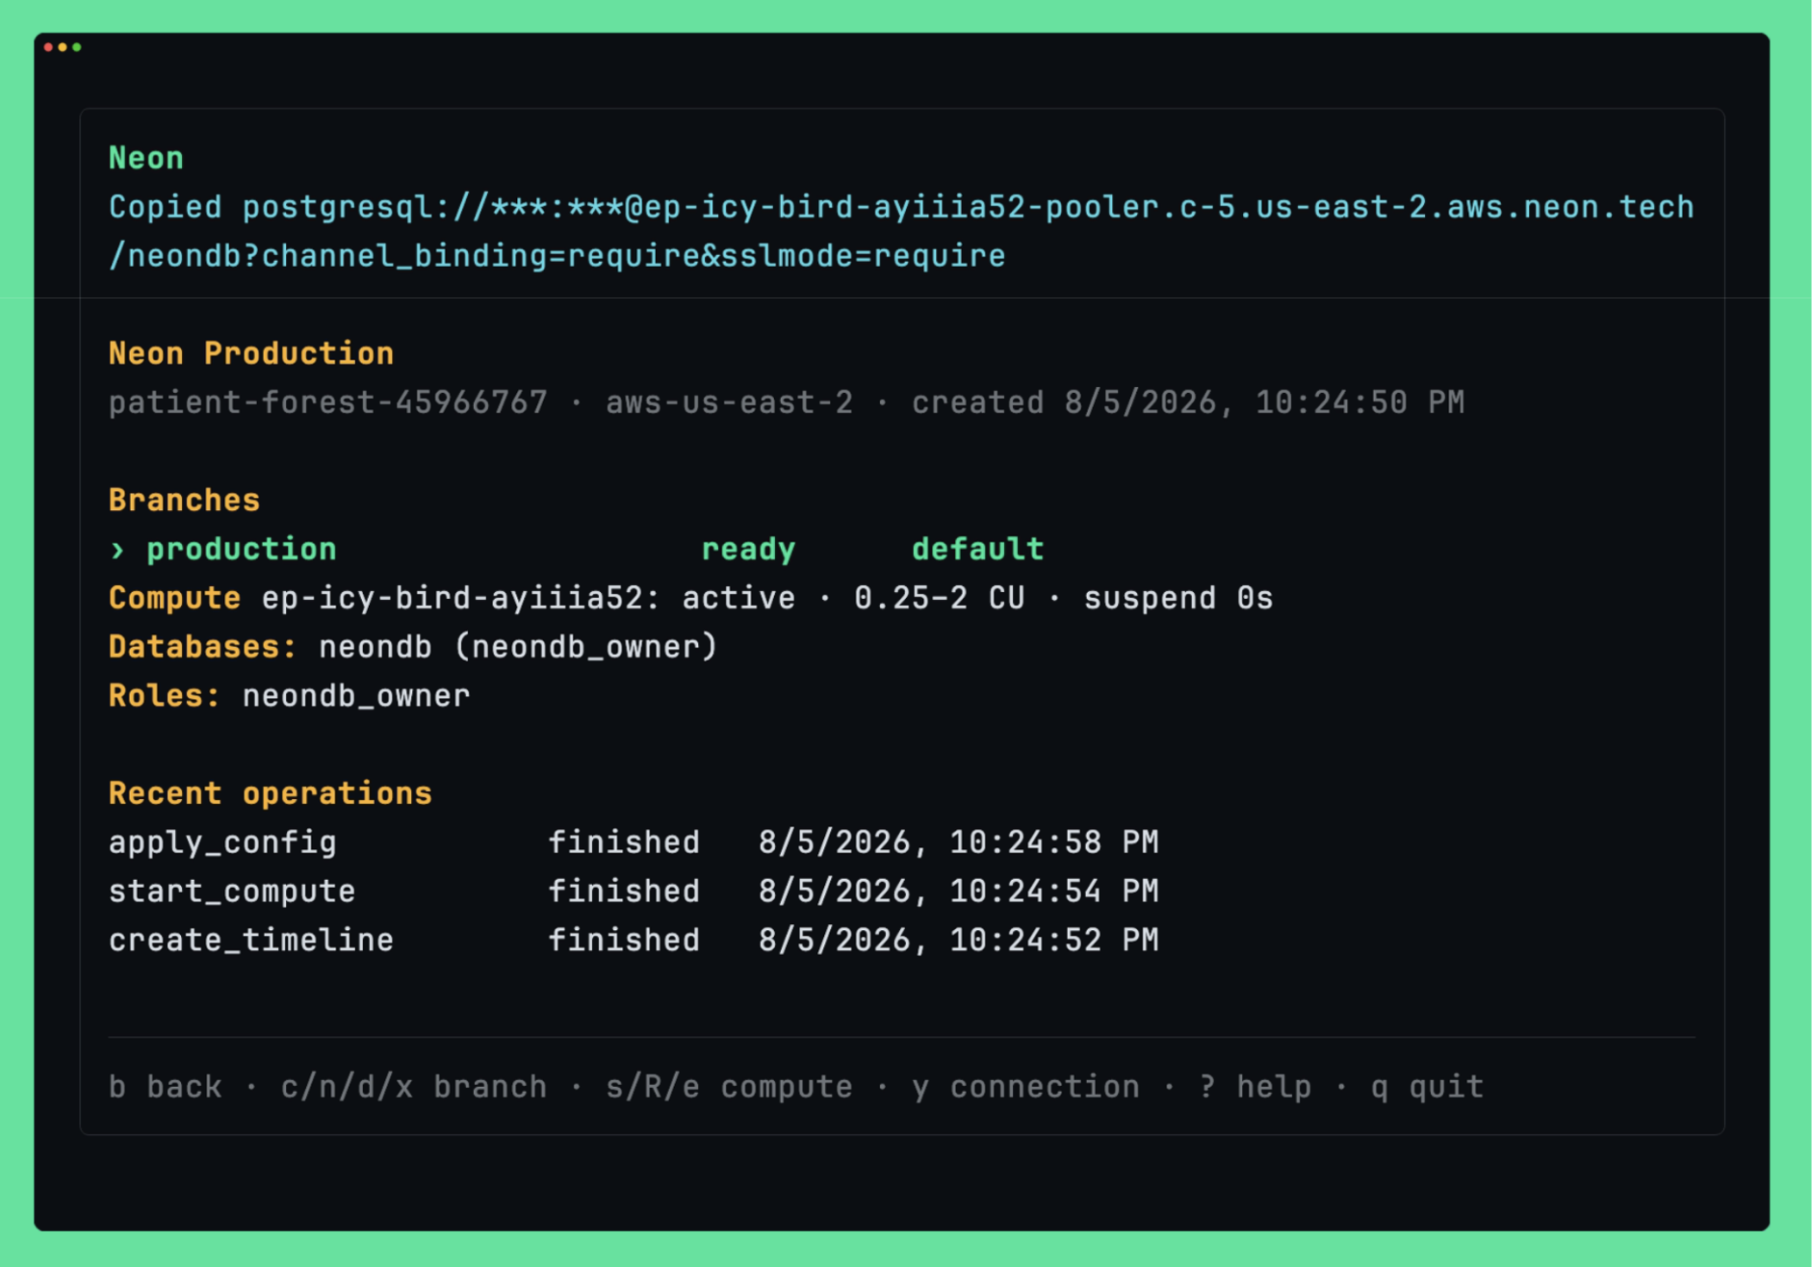The height and width of the screenshot is (1267, 1812).
Task: Click the created 8/5/2026, 10:24:50 PM text
Action: [1188, 402]
